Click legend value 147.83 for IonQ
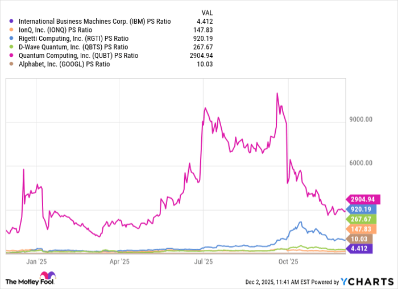This screenshot has height=289, width=398. [203, 30]
